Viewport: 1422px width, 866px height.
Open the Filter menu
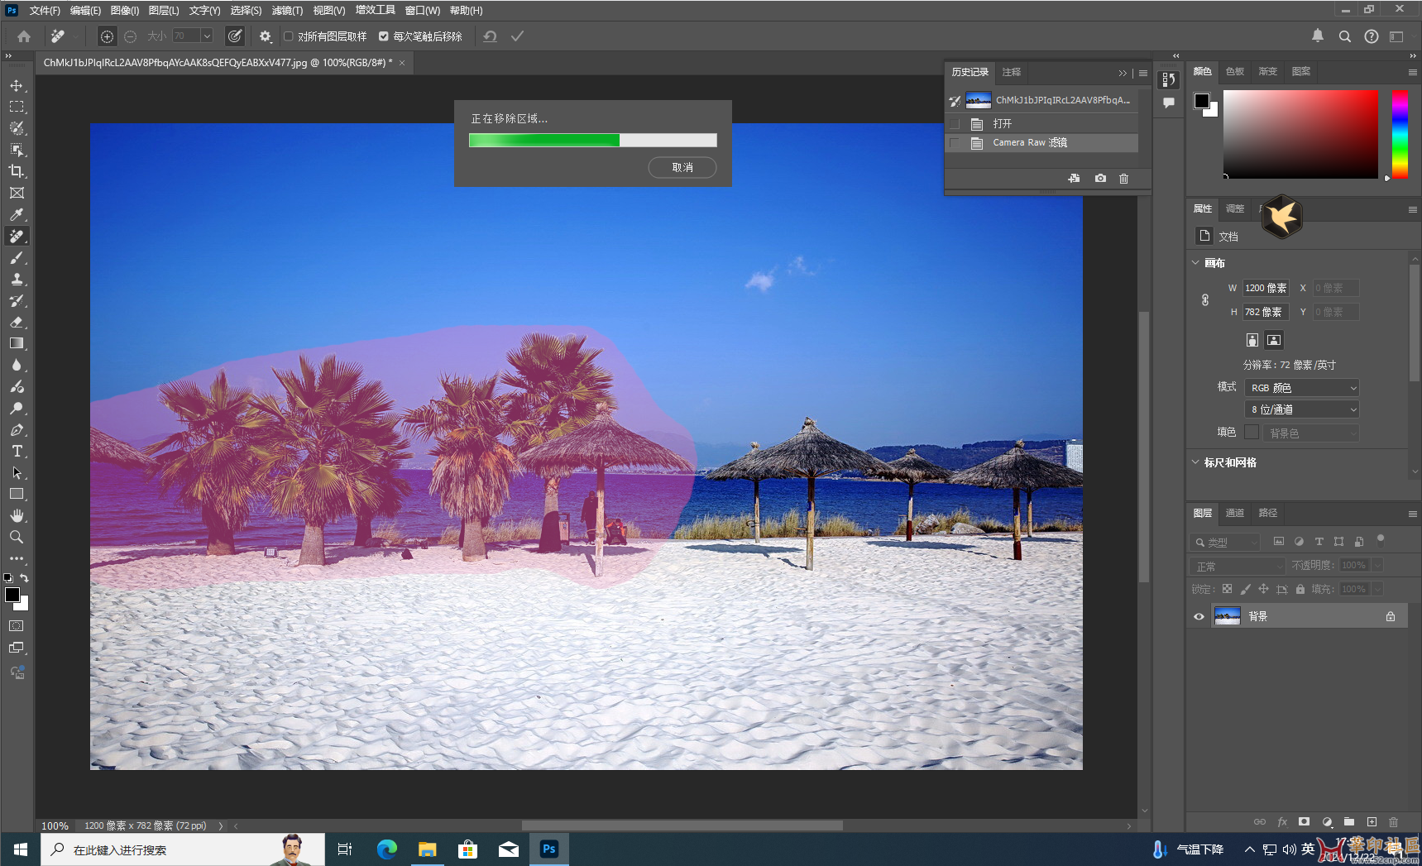[x=287, y=11]
